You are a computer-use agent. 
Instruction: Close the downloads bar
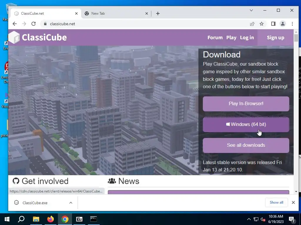(293, 202)
